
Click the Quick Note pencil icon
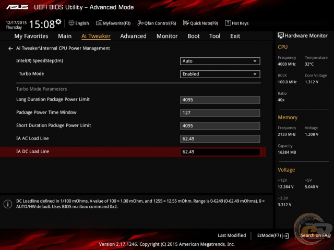tap(186, 23)
